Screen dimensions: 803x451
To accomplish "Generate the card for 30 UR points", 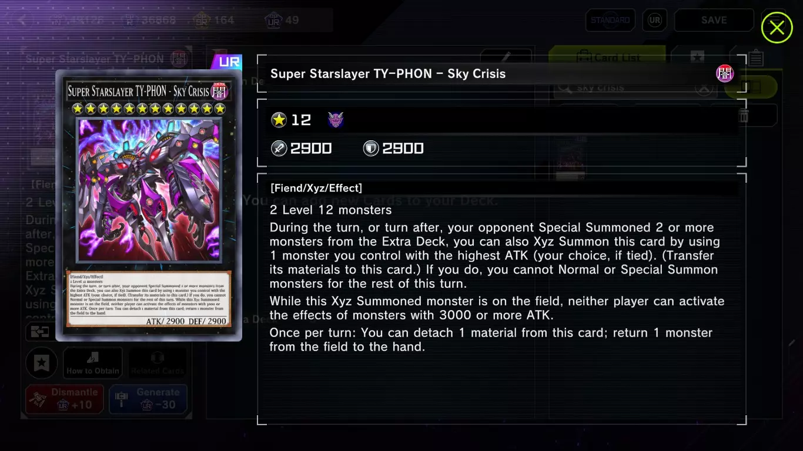I will pyautogui.click(x=148, y=399).
